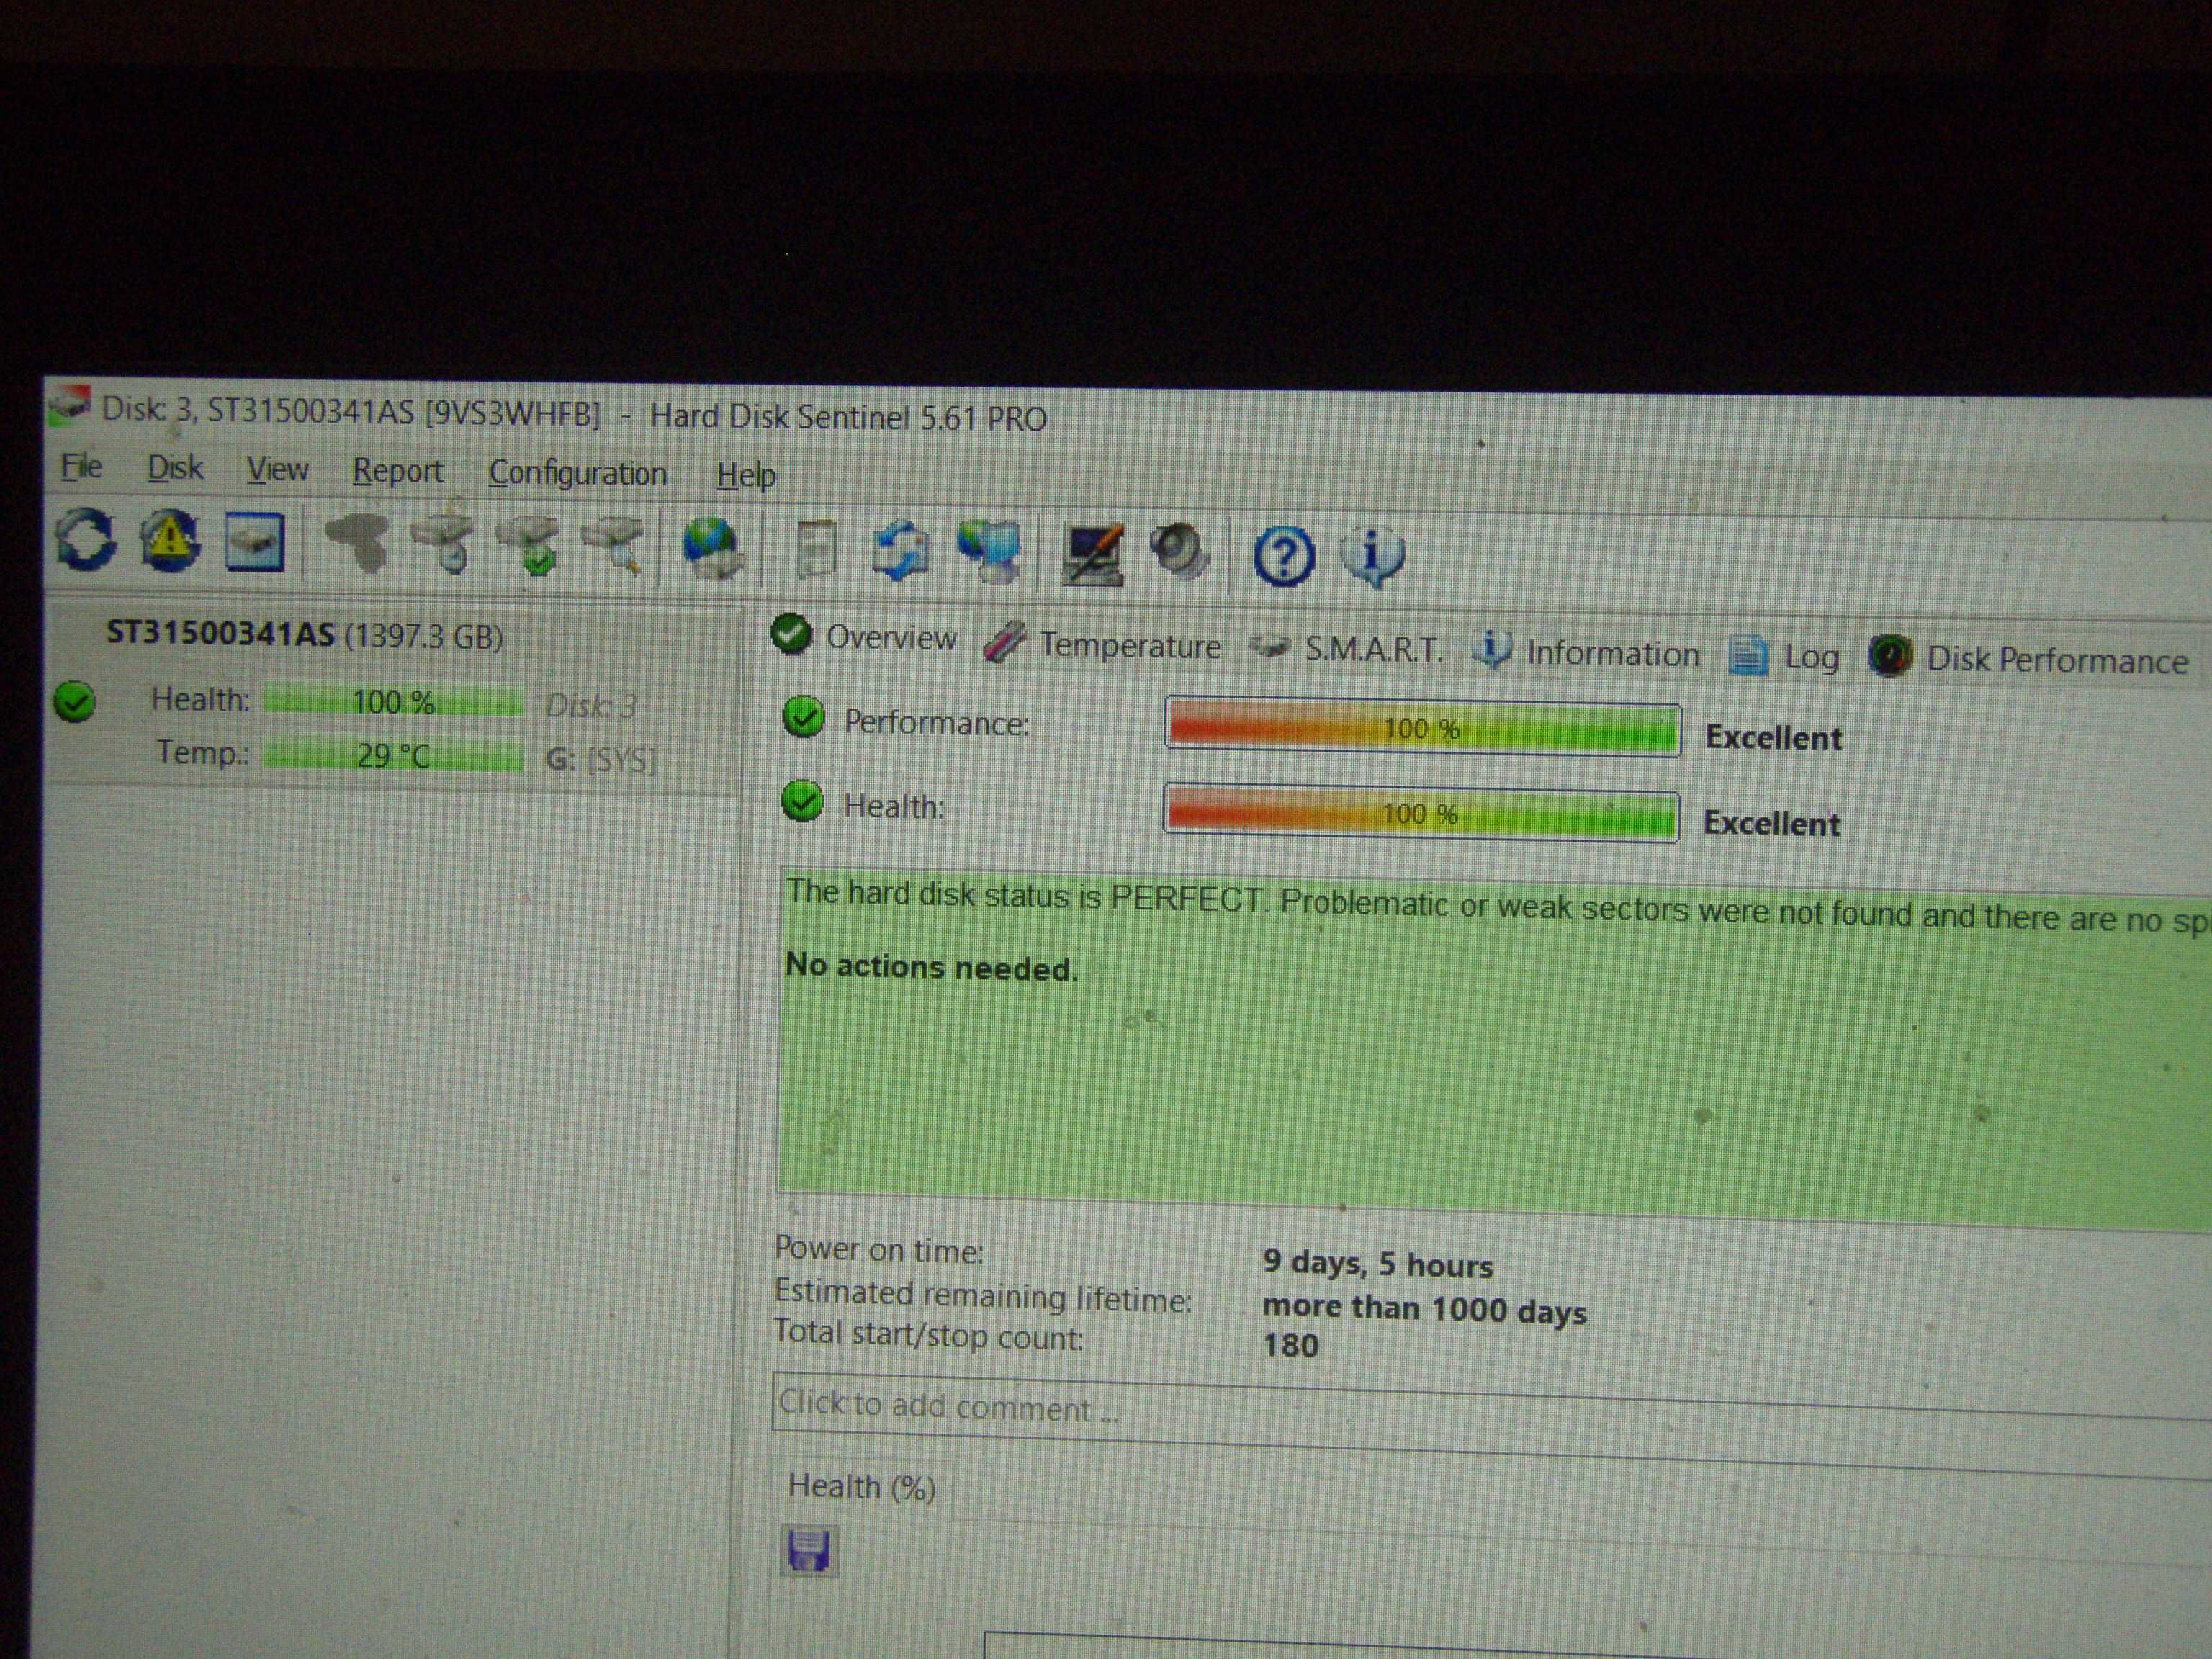The height and width of the screenshot is (1659, 2212).
Task: Click the refresh arrows toolbar icon
Action: pyautogui.click(x=86, y=539)
